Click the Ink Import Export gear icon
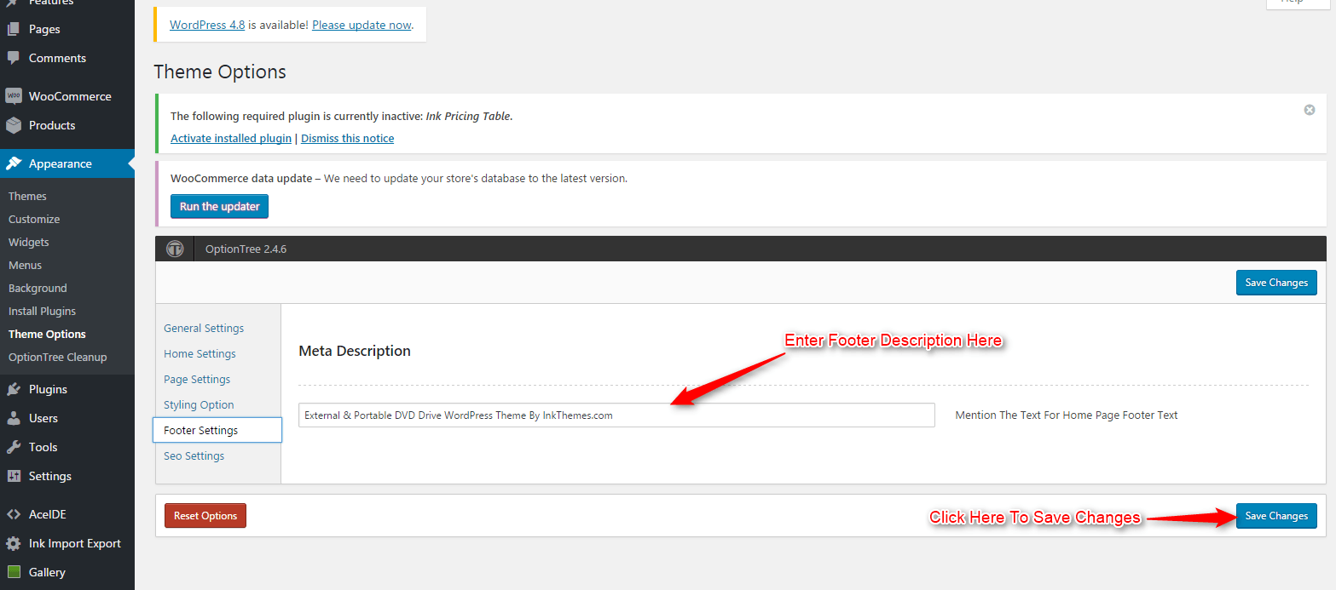Image resolution: width=1336 pixels, height=590 pixels. (x=13, y=543)
